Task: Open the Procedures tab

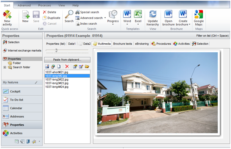Action: click(161, 44)
